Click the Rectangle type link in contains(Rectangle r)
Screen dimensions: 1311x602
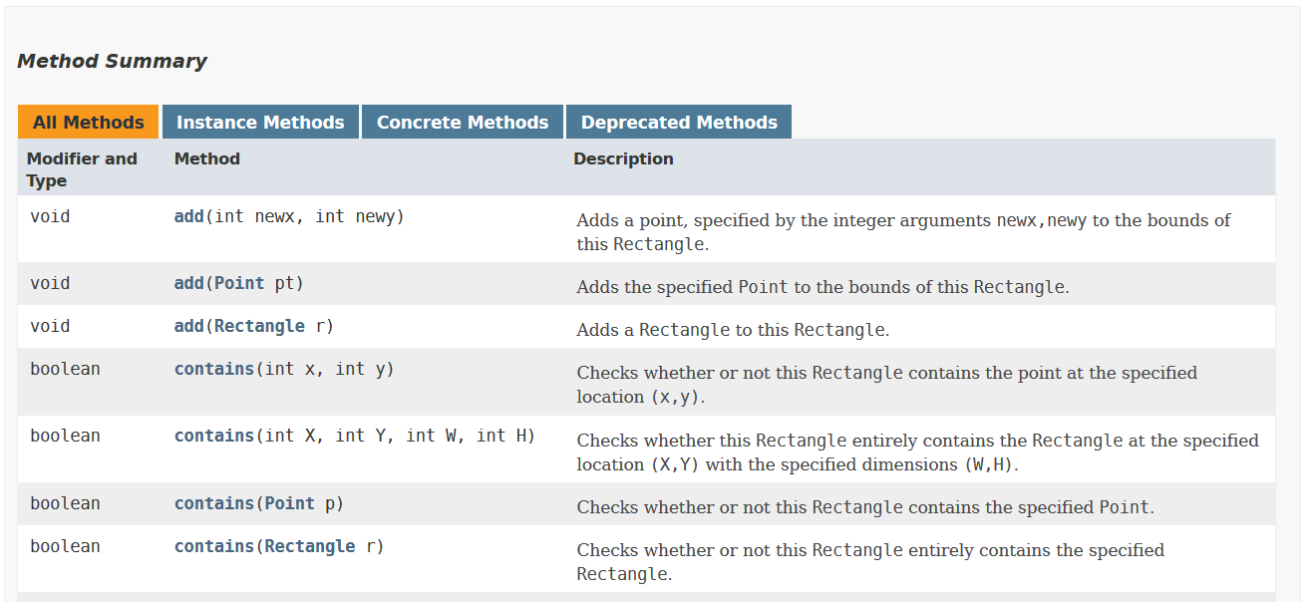tap(310, 546)
